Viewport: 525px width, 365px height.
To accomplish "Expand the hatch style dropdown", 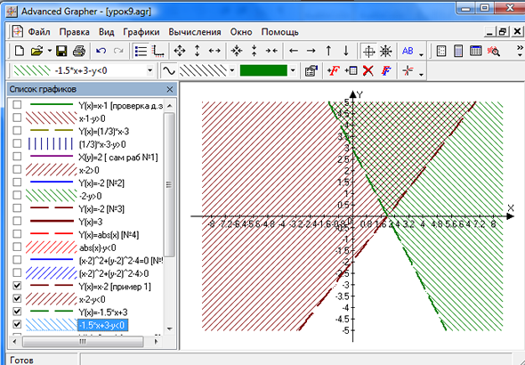I will 232,70.
